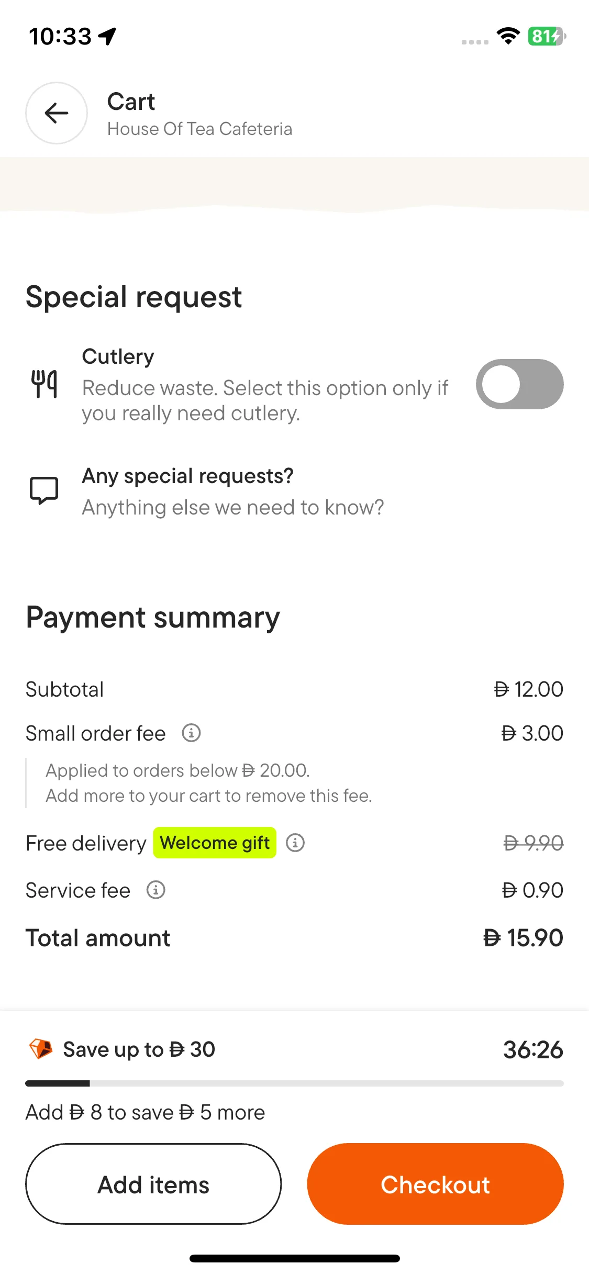Open the Small order fee info icon
Image resolution: width=589 pixels, height=1275 pixels.
pyautogui.click(x=191, y=733)
